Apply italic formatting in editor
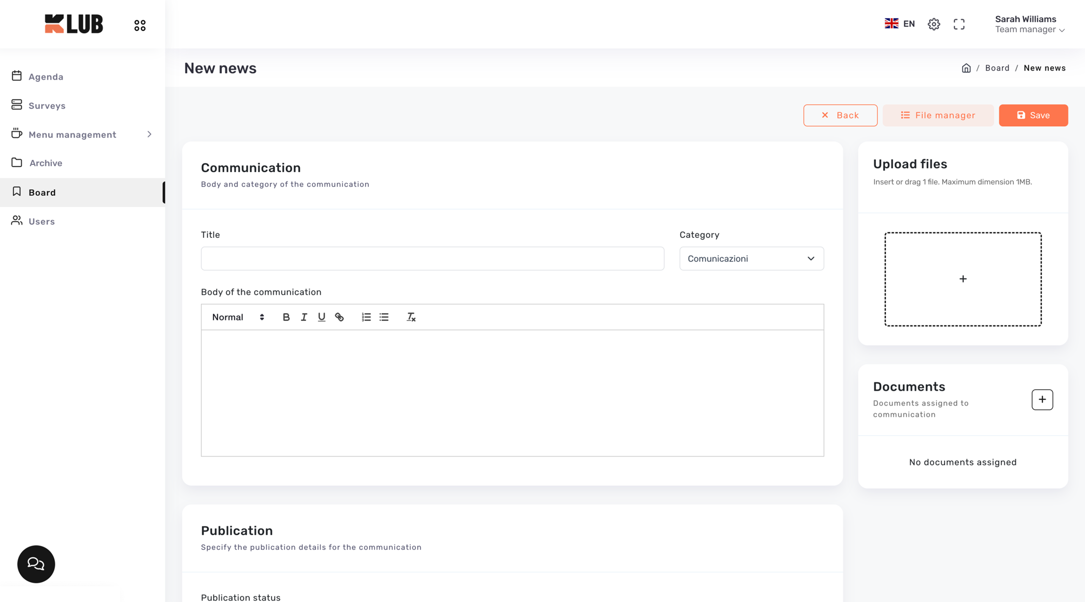 [x=304, y=317]
